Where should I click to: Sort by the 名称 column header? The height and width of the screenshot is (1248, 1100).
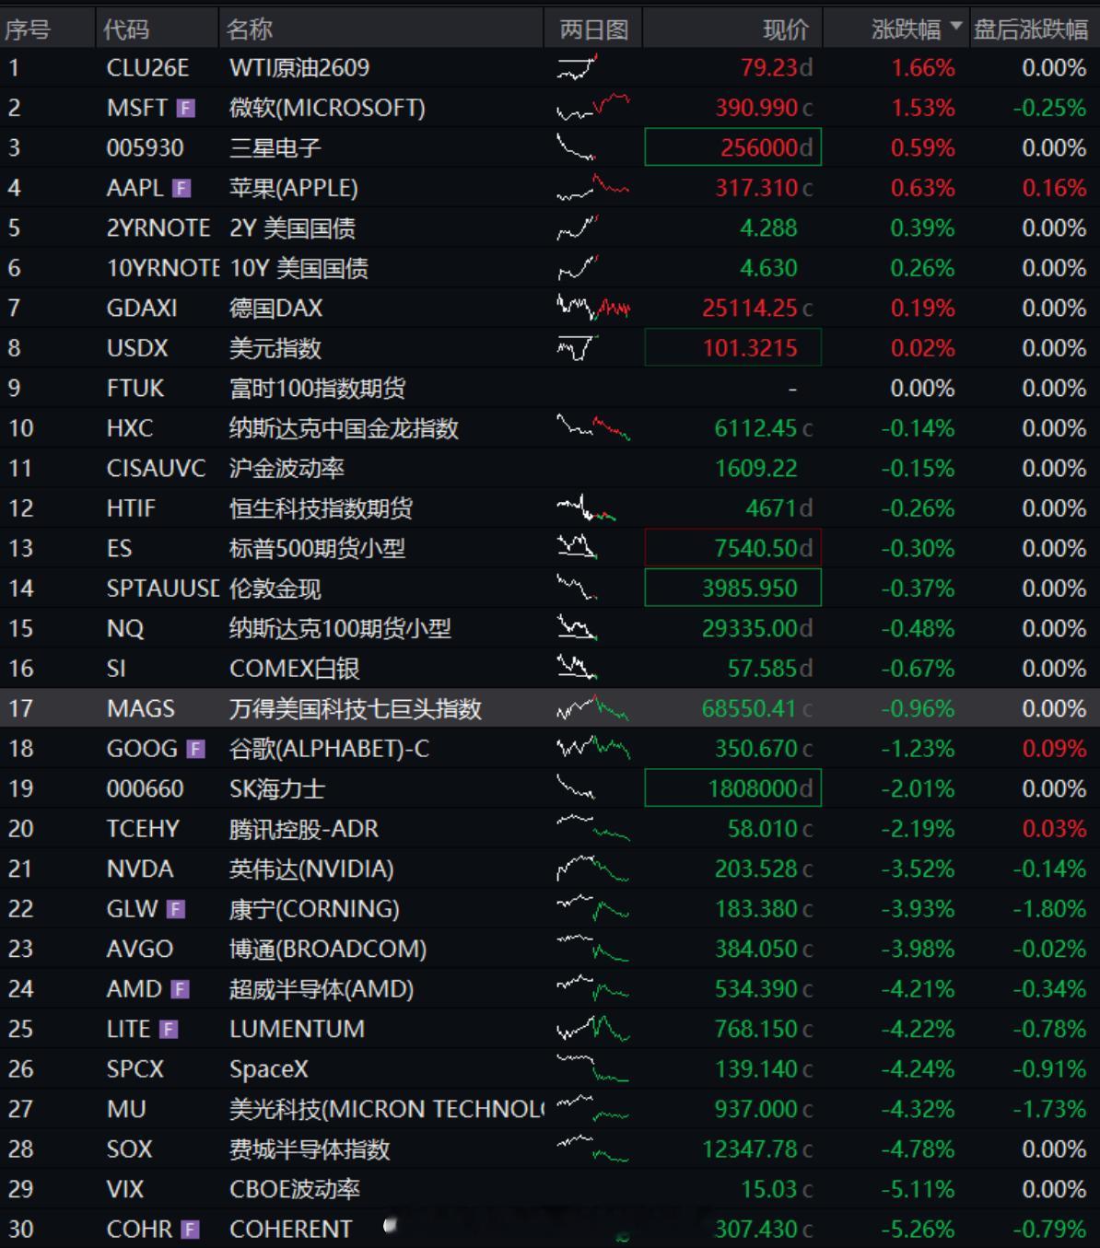click(x=250, y=29)
